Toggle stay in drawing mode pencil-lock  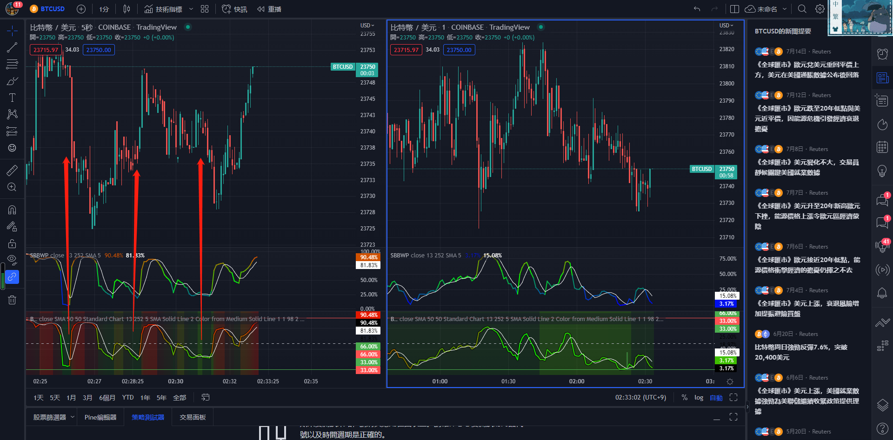coord(12,226)
